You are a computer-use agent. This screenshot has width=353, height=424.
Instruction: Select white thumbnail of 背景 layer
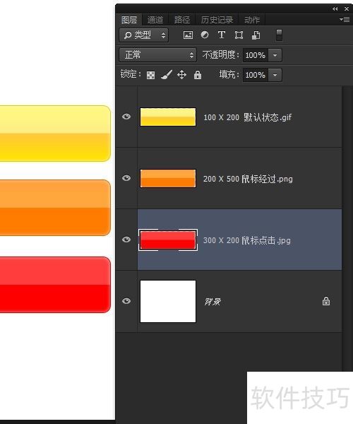(x=168, y=301)
